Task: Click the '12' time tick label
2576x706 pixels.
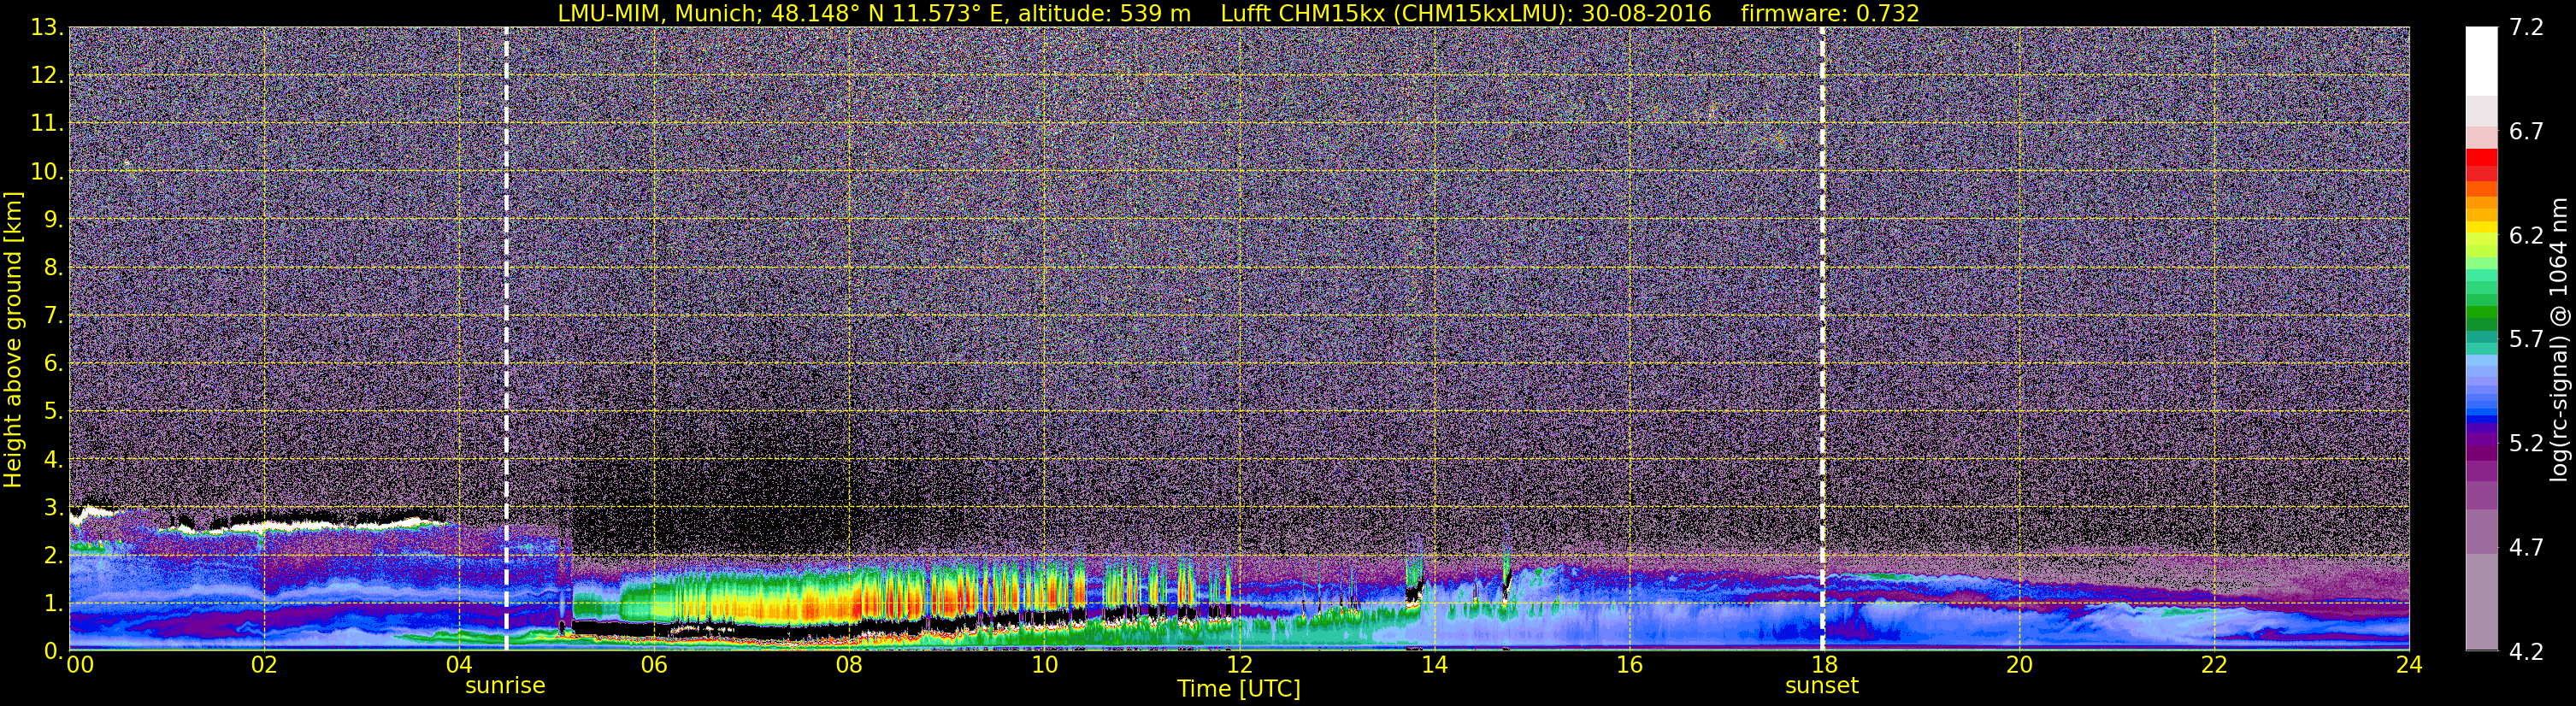Action: tap(1238, 665)
